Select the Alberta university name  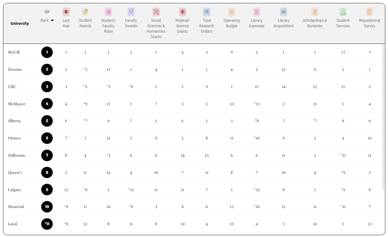point(14,121)
